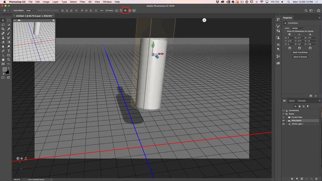322x181 pixels.
Task: Select the Clone Stamp tool
Action: [3, 38]
